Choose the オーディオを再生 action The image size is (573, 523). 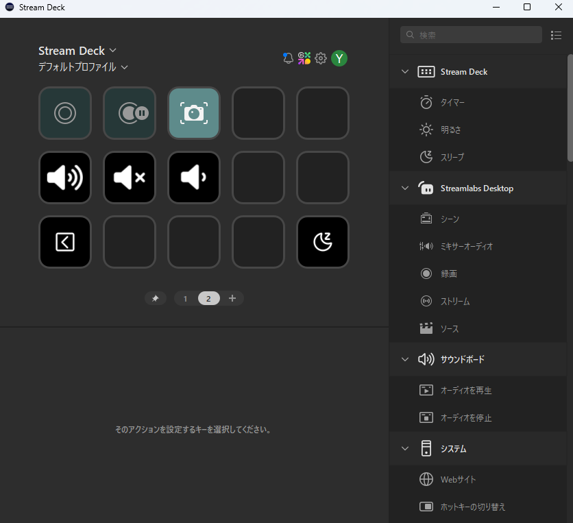pos(478,390)
